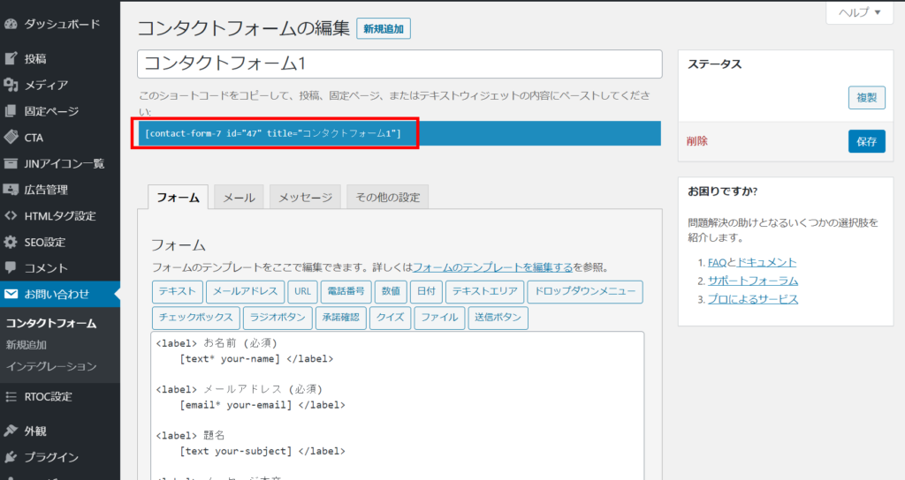The image size is (905, 480).
Task: Insert a メールアドレス form tag
Action: (246, 291)
